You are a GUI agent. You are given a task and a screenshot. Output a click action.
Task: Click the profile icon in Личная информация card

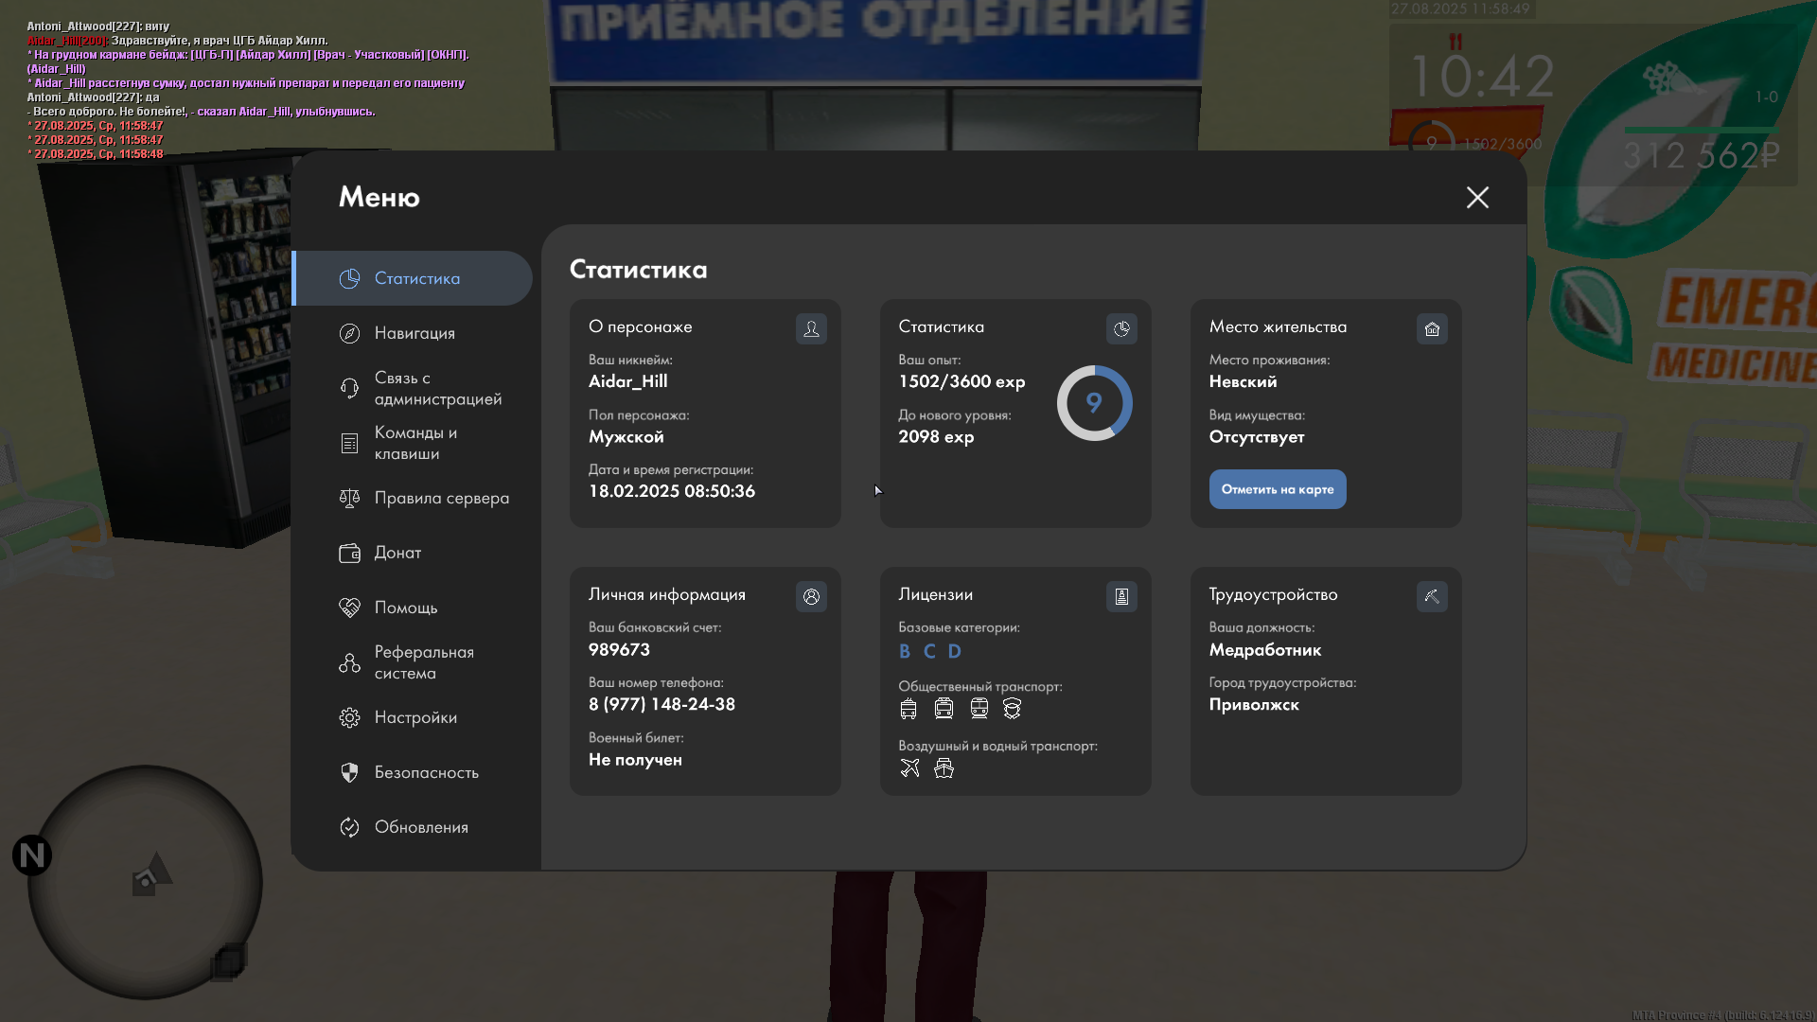tap(811, 596)
